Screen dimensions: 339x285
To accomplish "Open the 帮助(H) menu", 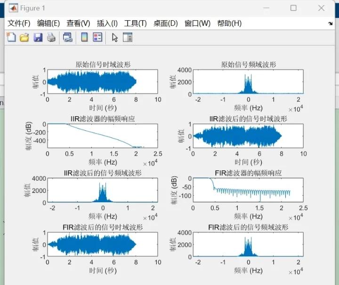I will 229,24.
